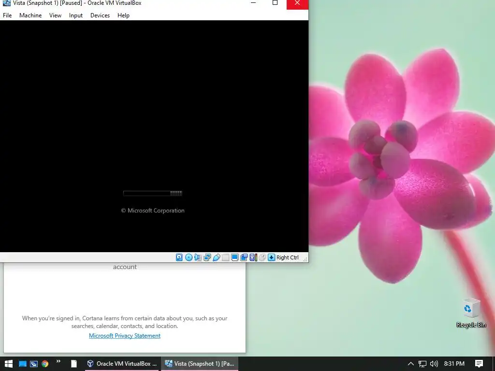The image size is (495, 371).
Task: Click the VM window resize grip
Action: click(305, 259)
